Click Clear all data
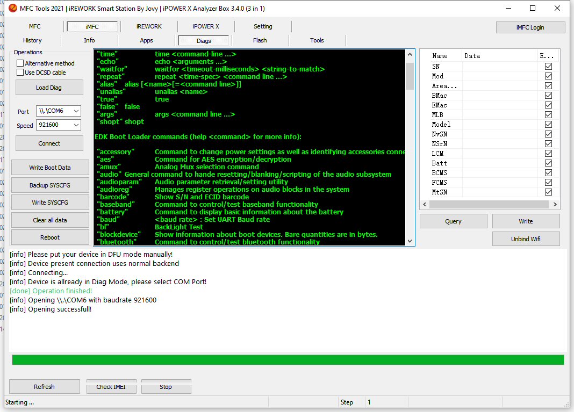 (x=49, y=220)
